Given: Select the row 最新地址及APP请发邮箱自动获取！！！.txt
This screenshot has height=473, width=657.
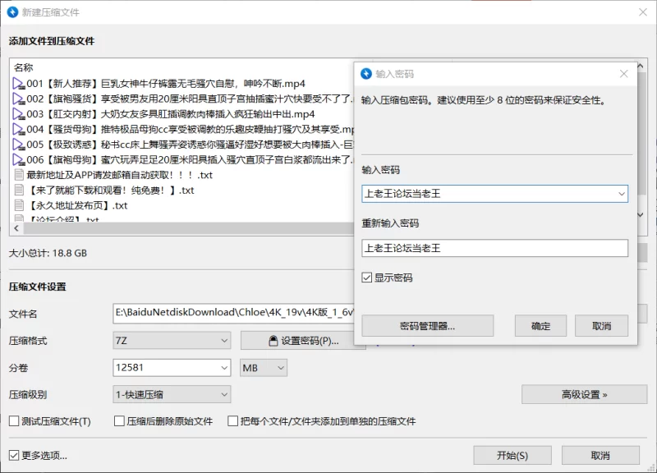Looking at the screenshot, I should (x=182, y=175).
